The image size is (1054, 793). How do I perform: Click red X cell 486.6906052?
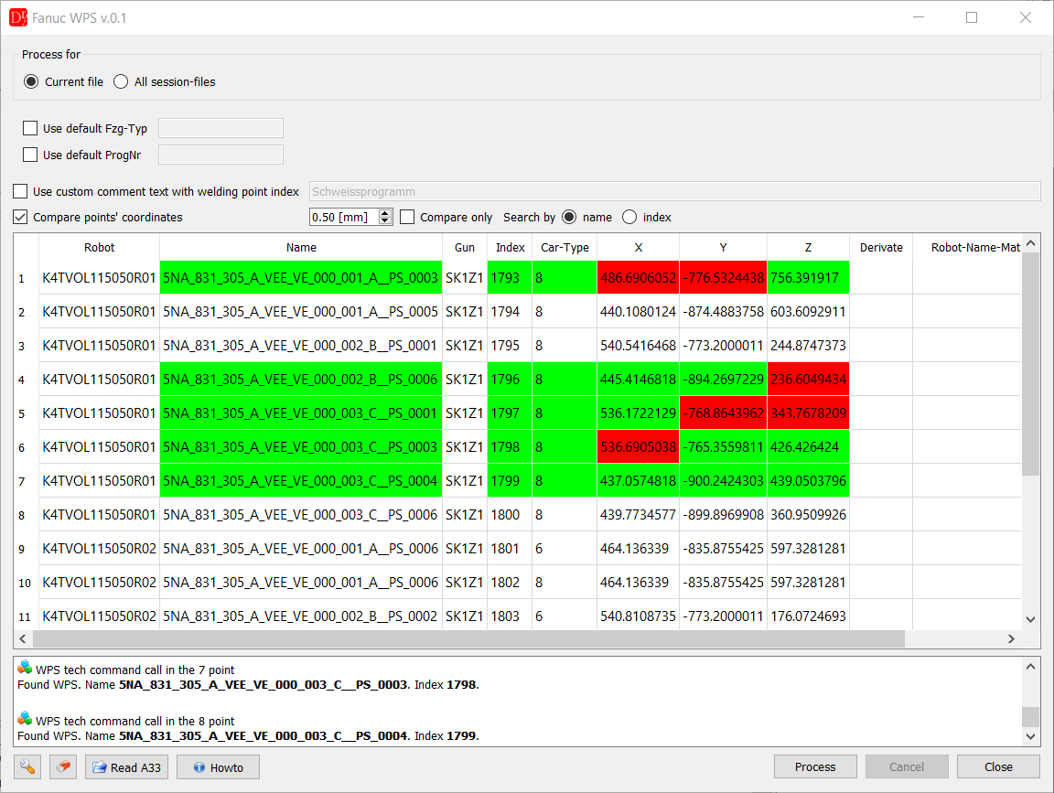[x=638, y=278]
